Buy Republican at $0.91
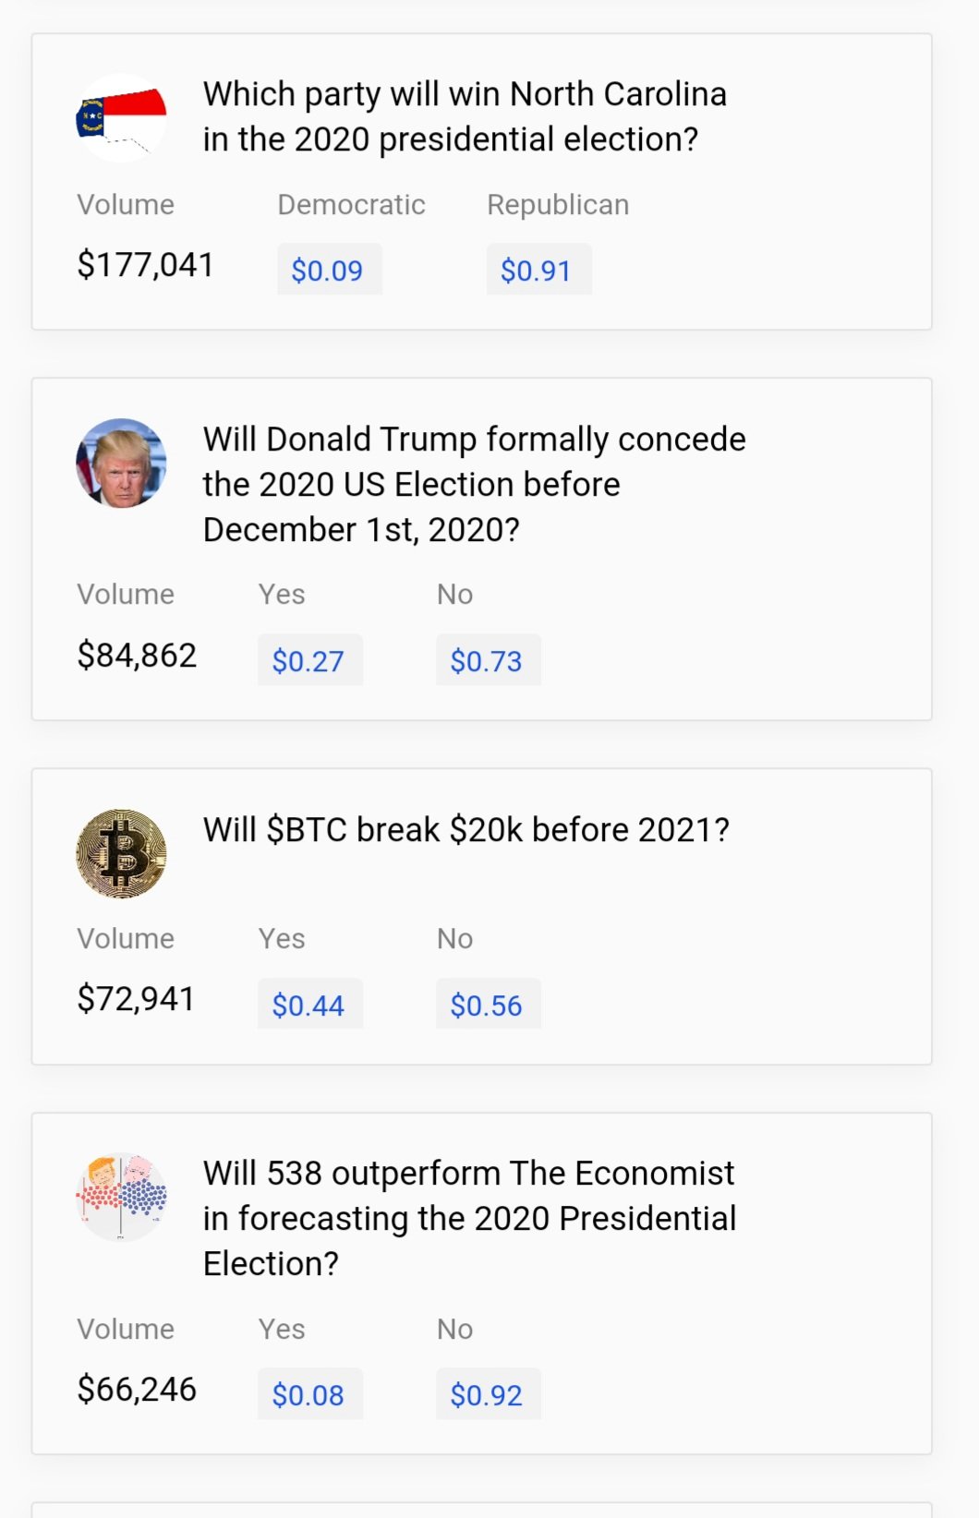The image size is (979, 1518). [x=538, y=270]
